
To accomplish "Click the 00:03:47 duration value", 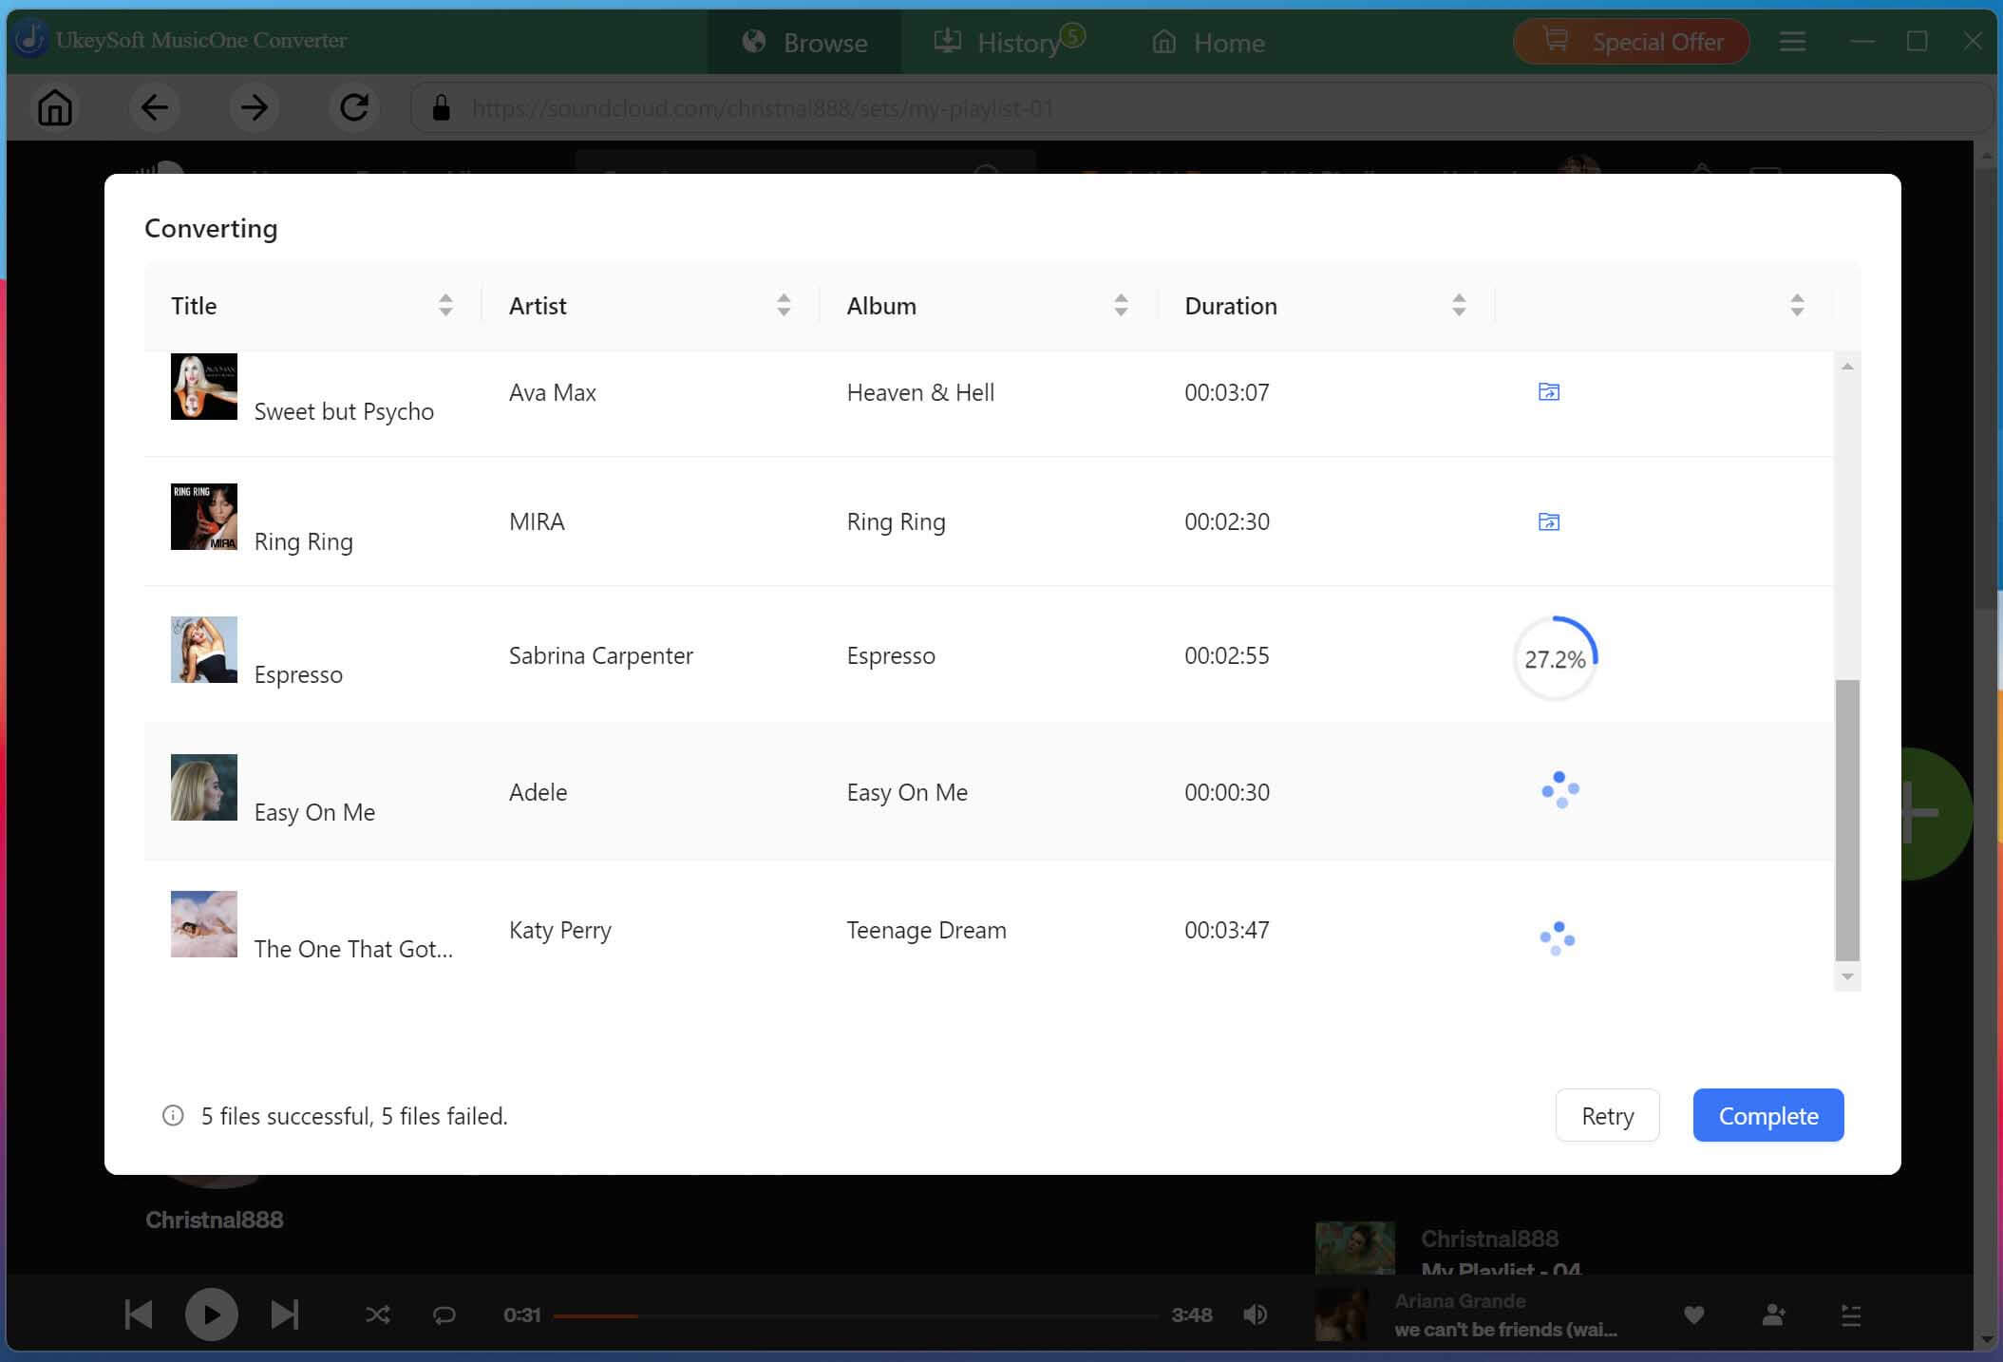I will coord(1227,930).
